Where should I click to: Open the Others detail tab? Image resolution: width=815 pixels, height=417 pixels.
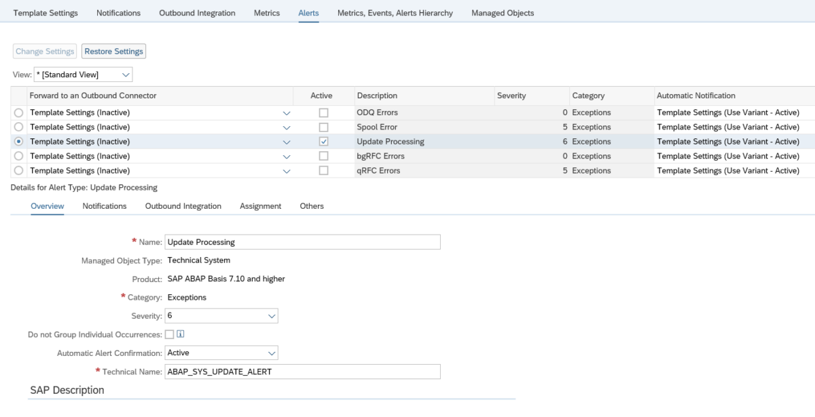click(312, 205)
